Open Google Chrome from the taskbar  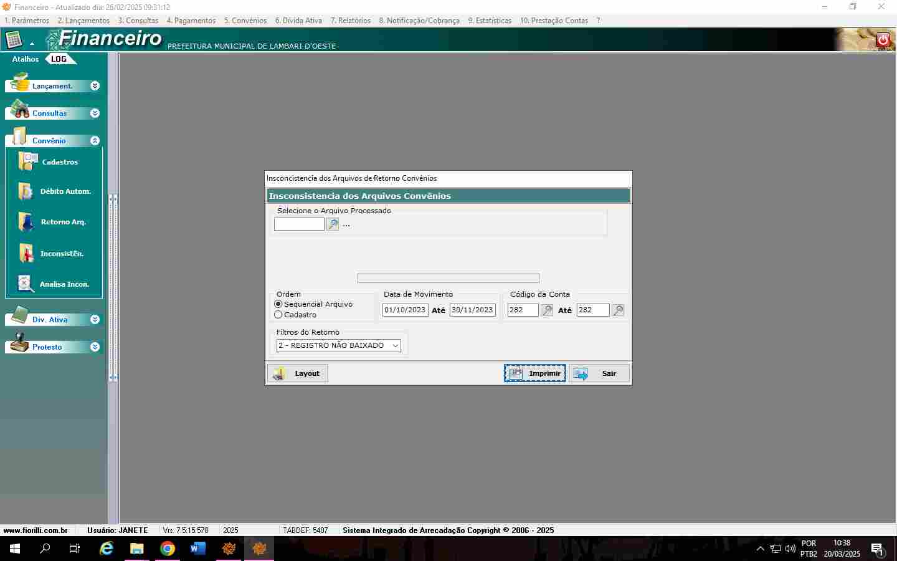click(168, 549)
